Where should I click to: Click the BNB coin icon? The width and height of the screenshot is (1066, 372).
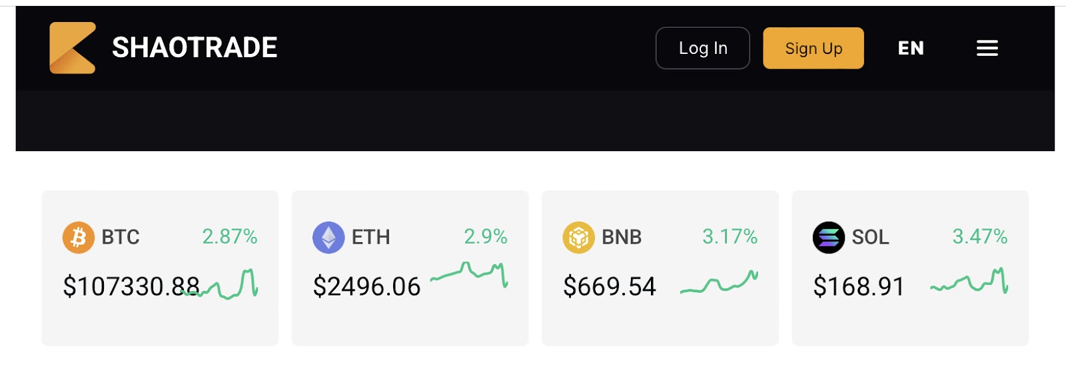(578, 238)
